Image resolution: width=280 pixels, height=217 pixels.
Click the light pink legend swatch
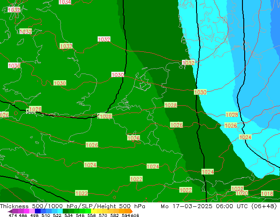tap(32, 211)
